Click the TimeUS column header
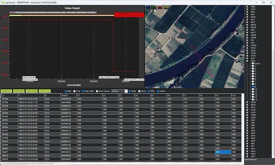The width and height of the screenshot is (275, 165). click(69, 95)
